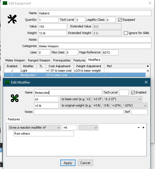Click the Edit Equipment title bar app icon

(x=5, y=3)
